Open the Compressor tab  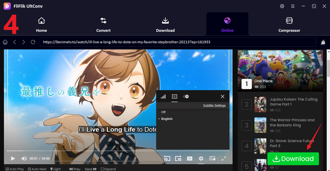pyautogui.click(x=289, y=25)
